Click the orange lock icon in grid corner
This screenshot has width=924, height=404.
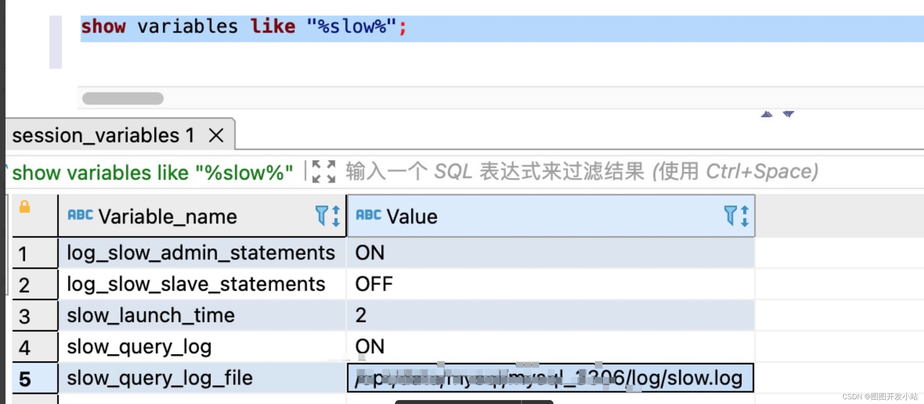click(24, 206)
